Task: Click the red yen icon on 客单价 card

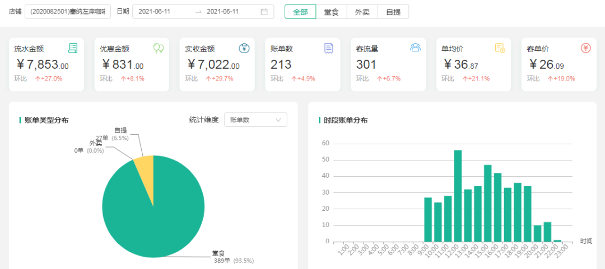Action: 586,48
